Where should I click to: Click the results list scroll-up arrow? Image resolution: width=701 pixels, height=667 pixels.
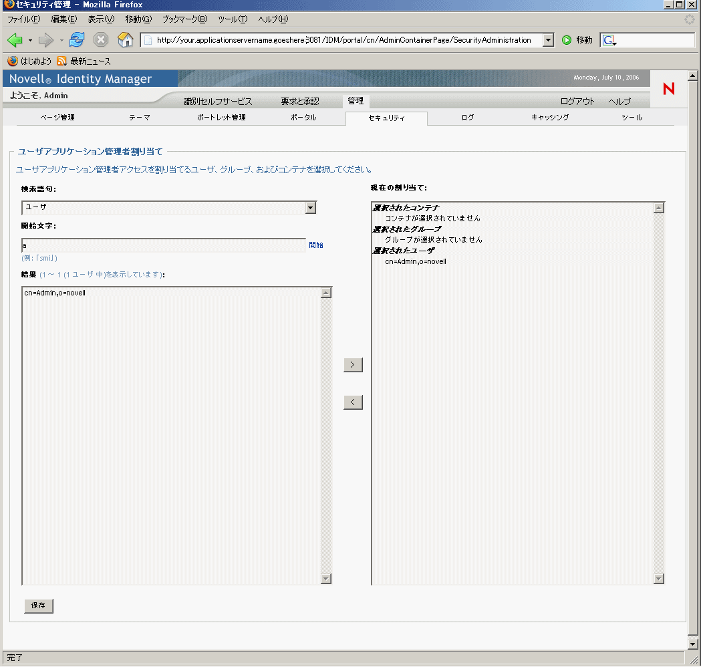coord(326,293)
